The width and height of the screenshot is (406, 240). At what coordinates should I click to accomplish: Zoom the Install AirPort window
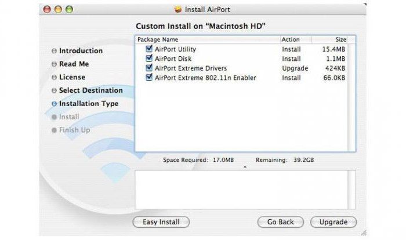click(69, 10)
